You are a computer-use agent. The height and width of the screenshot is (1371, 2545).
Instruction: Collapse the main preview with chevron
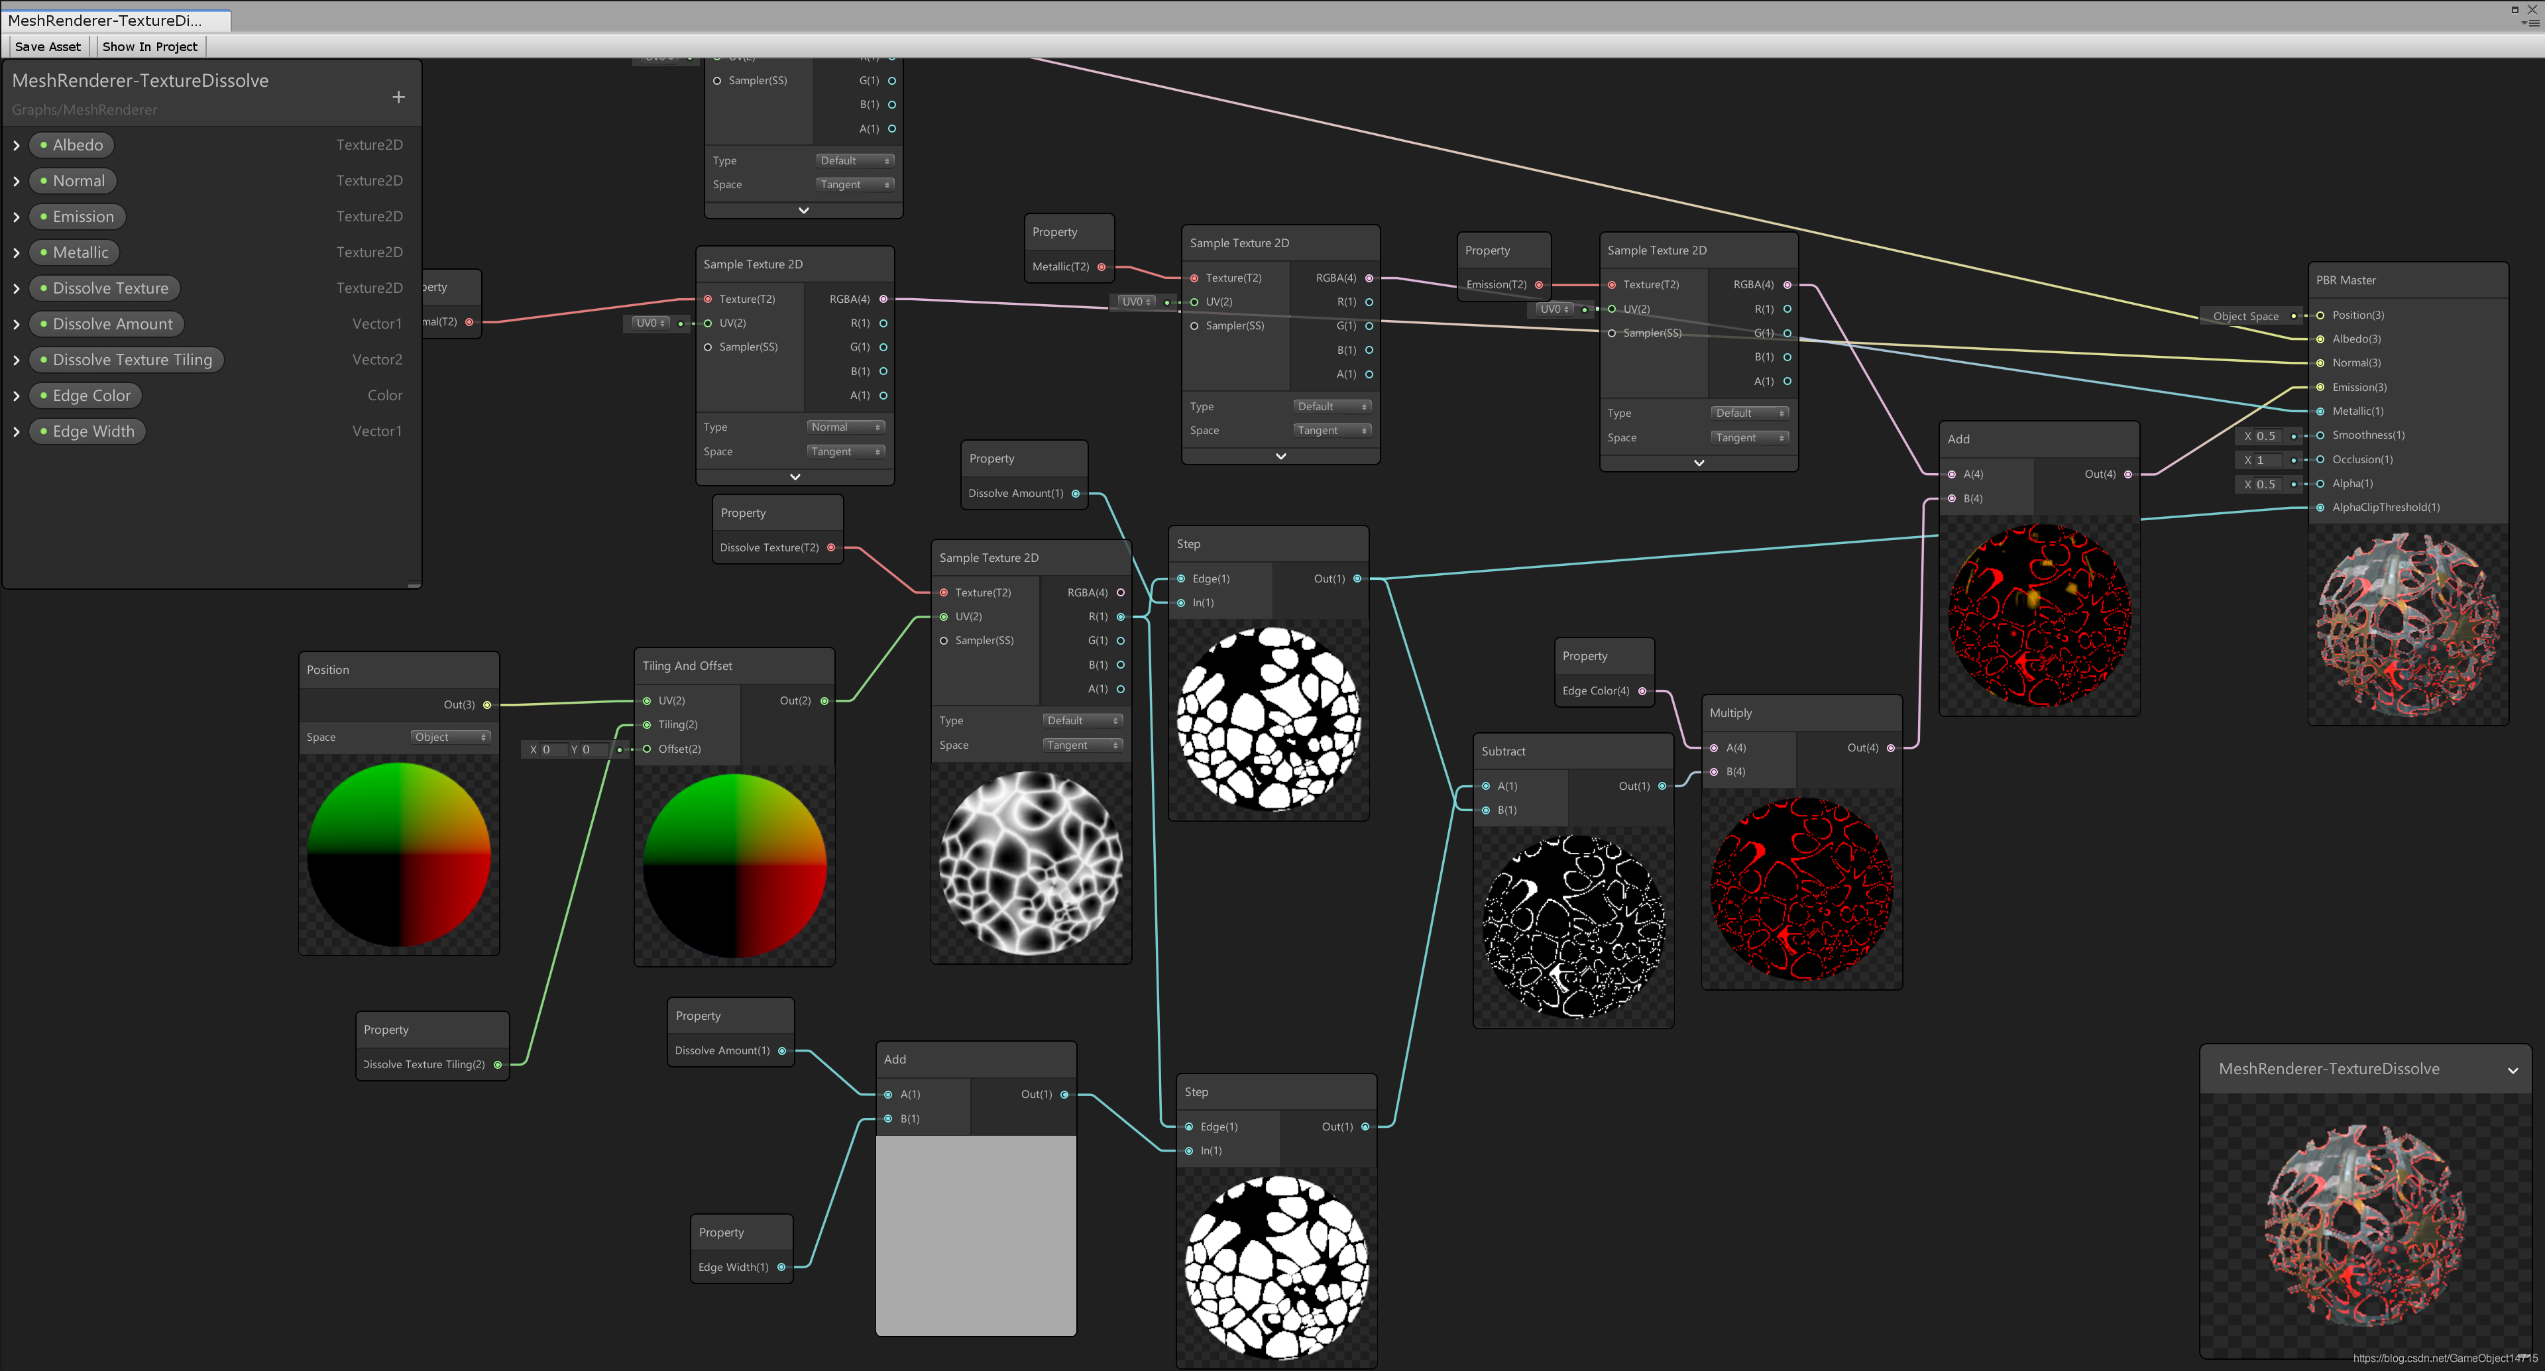(x=2513, y=1071)
